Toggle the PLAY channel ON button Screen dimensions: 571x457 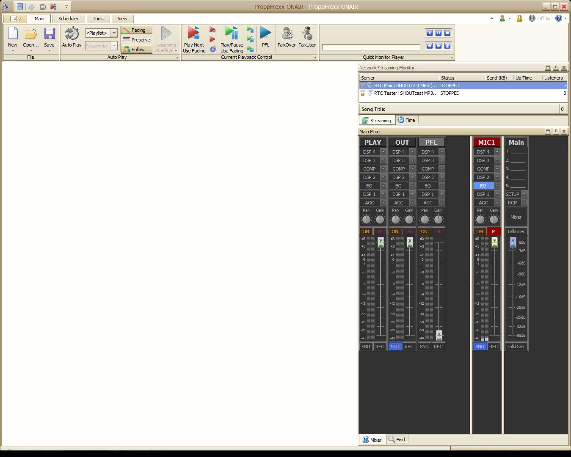[366, 231]
